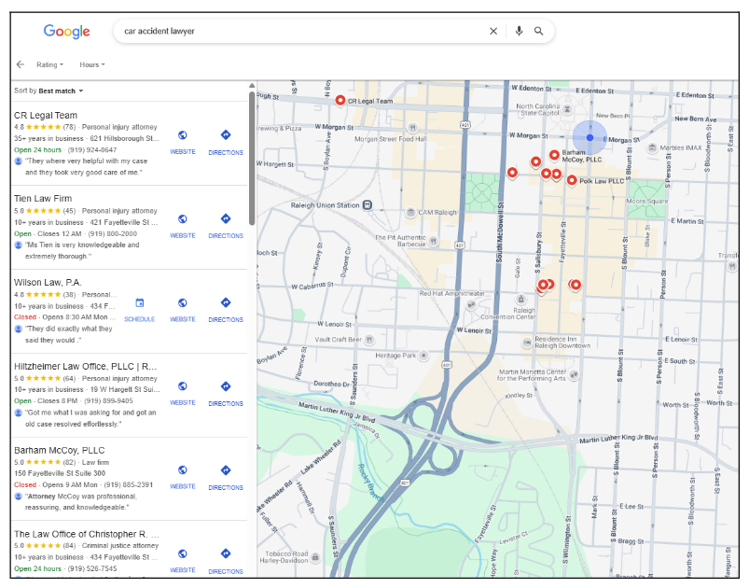Click the Morgan Street Food Hall map icon
The height and width of the screenshot is (588, 749).
[412, 128]
